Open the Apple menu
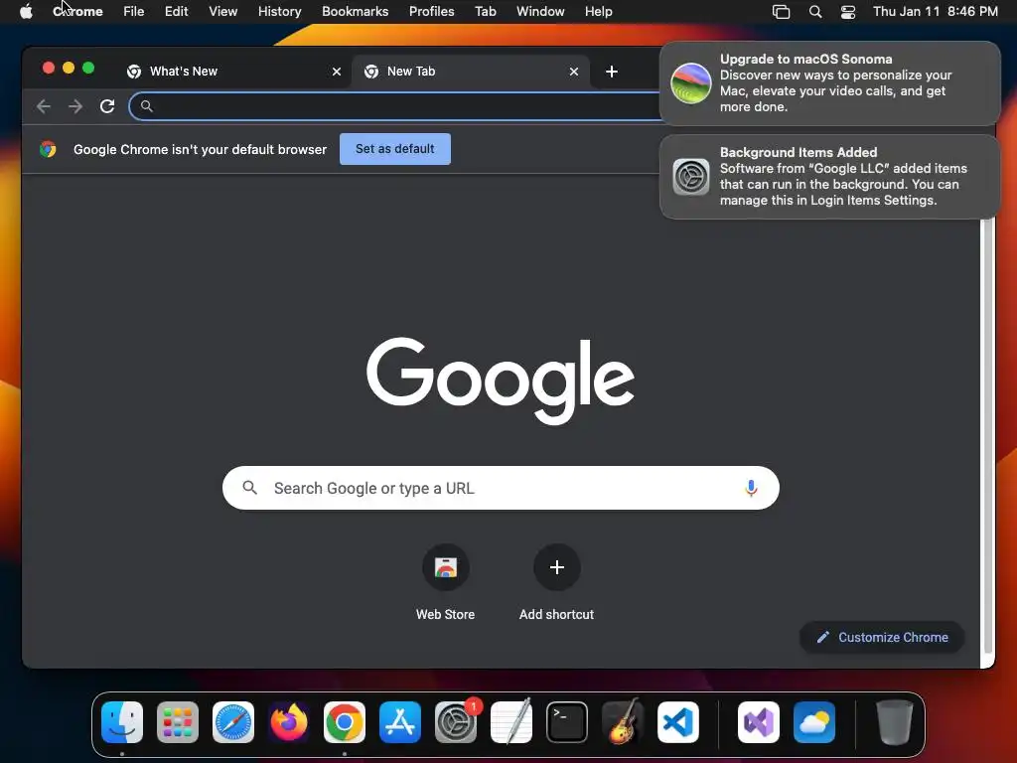This screenshot has height=763, width=1017. (x=26, y=12)
